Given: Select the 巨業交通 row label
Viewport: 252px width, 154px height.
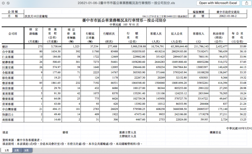Looking at the screenshot, I should pos(8,67).
